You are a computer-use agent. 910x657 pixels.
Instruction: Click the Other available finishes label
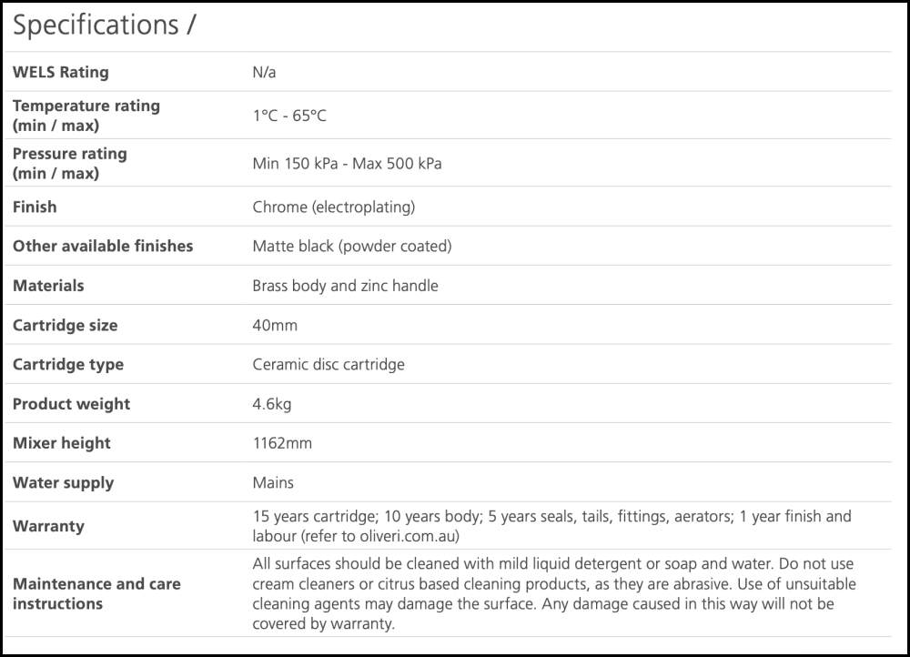[103, 246]
